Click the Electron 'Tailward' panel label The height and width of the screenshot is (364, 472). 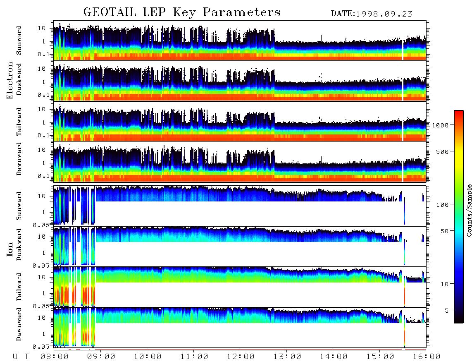click(19, 122)
